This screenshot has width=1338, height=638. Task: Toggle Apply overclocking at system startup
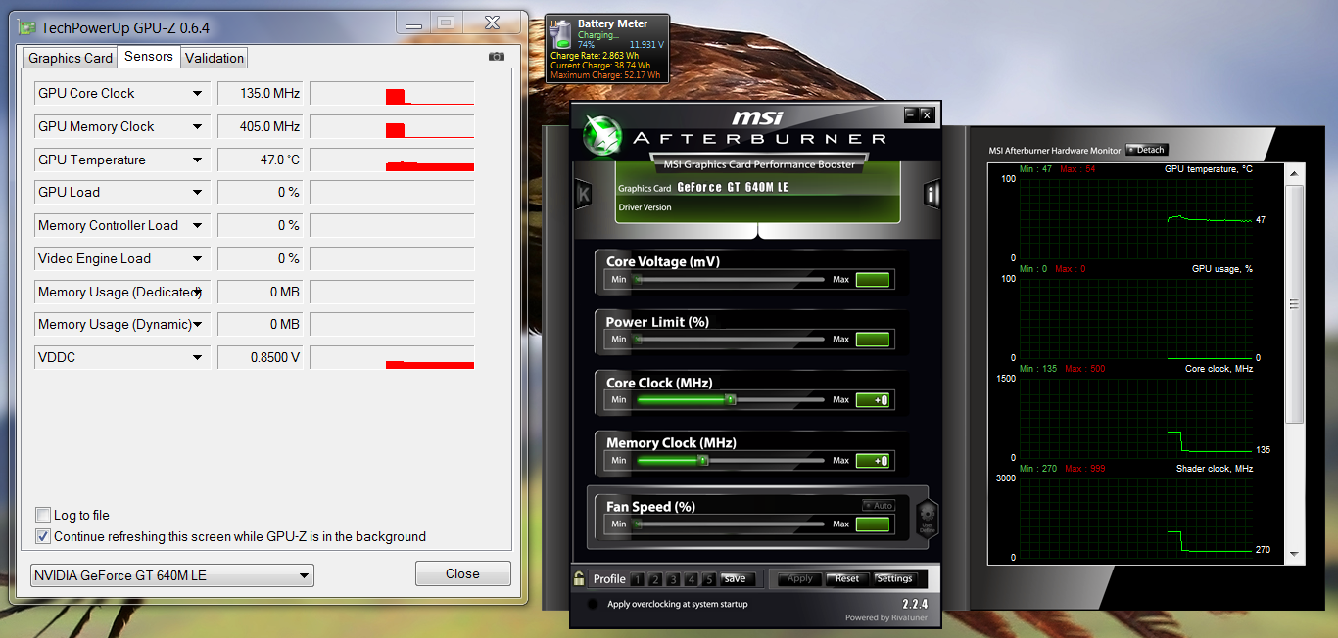click(x=592, y=604)
